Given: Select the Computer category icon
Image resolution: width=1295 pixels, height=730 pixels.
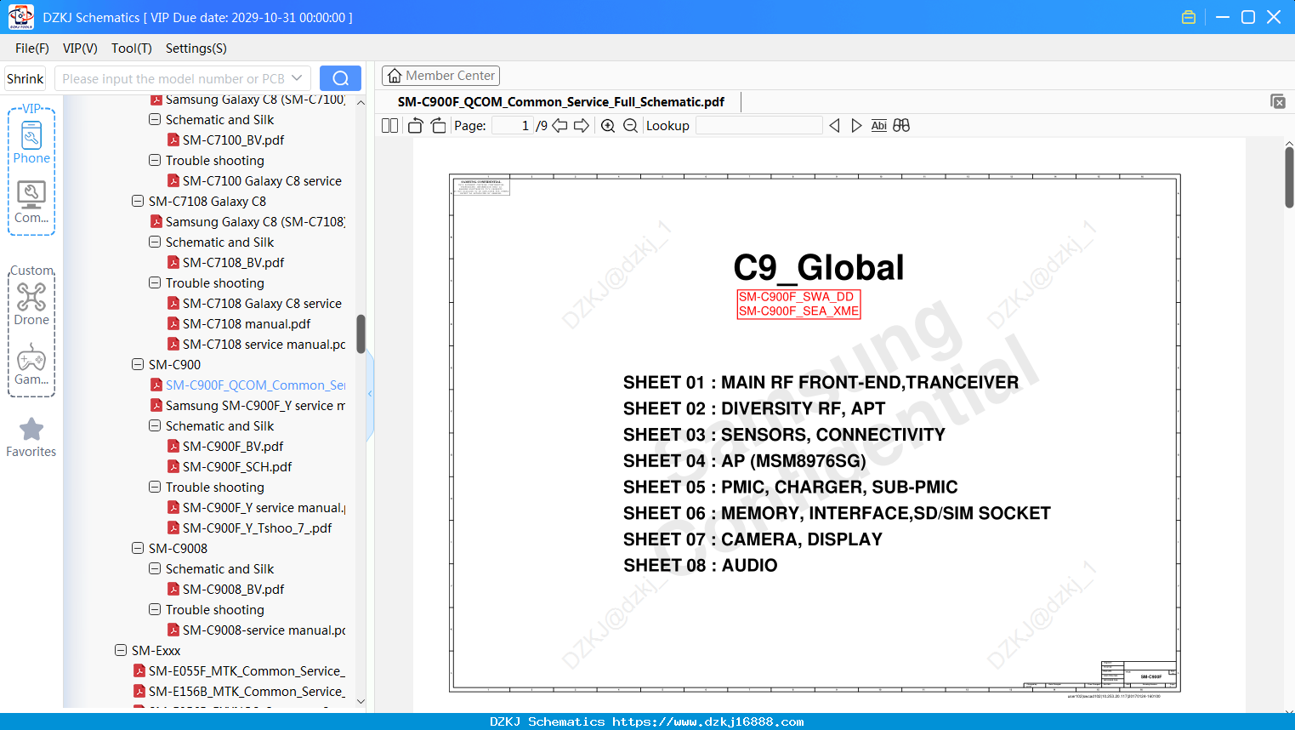Looking at the screenshot, I should point(31,202).
